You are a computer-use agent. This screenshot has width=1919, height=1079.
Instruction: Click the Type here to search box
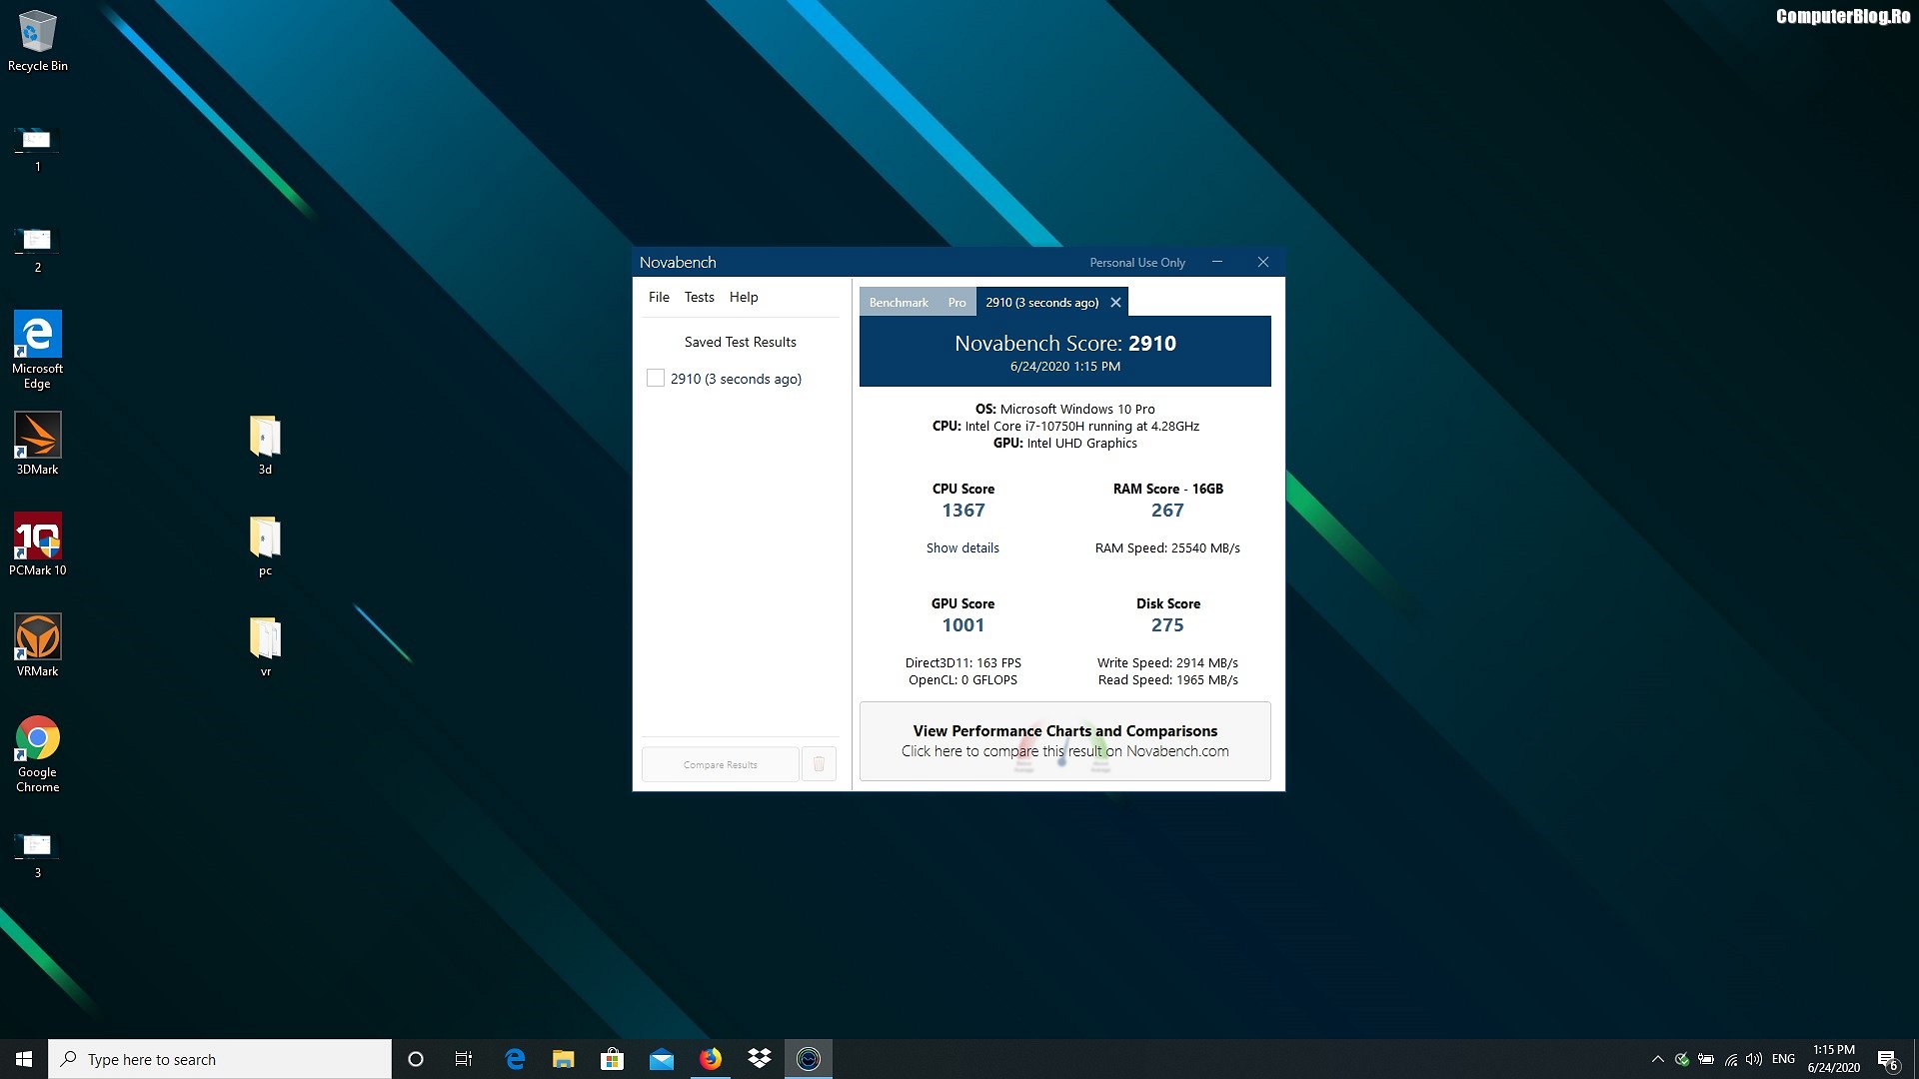pos(220,1059)
